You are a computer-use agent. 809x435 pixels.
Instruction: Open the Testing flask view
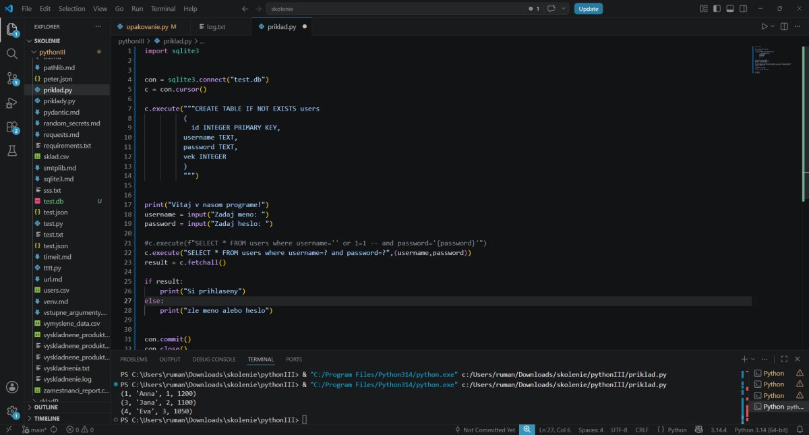click(11, 151)
